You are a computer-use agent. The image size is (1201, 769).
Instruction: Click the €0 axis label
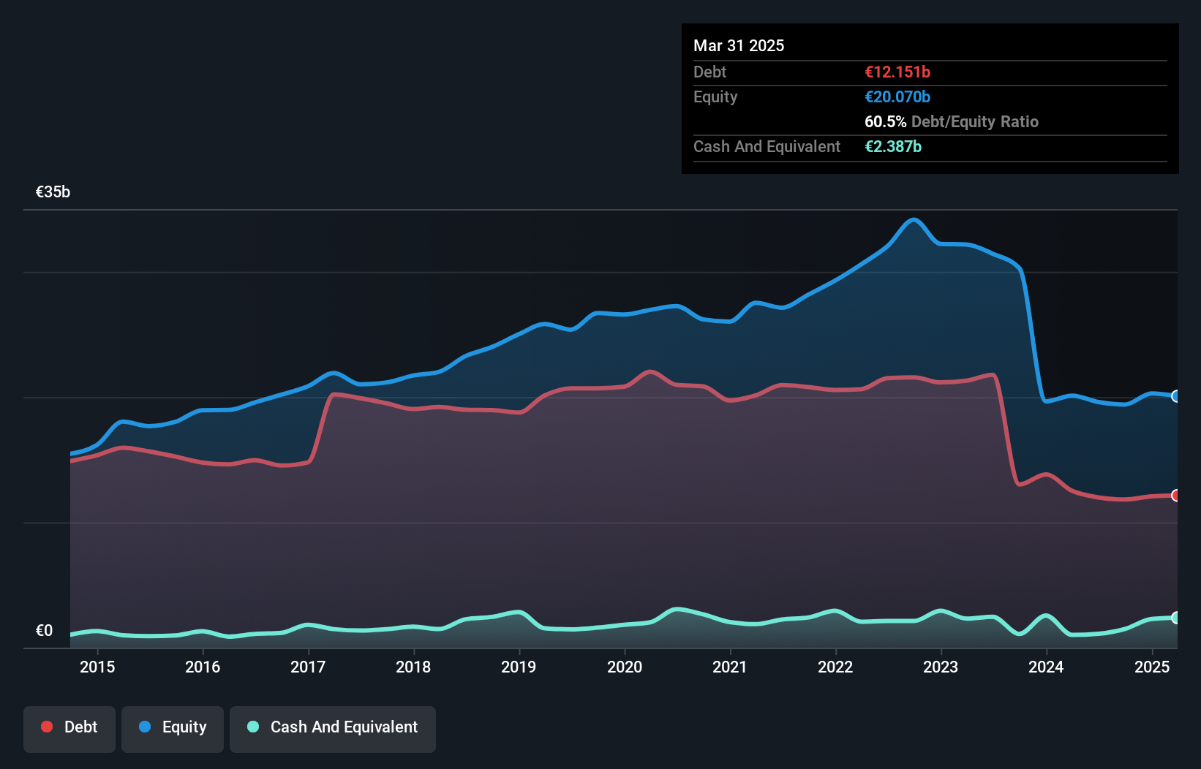click(x=45, y=629)
